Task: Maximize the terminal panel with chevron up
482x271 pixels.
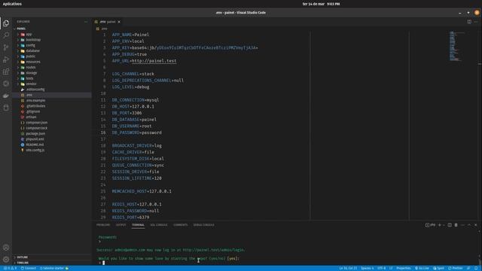Action: 469,225
